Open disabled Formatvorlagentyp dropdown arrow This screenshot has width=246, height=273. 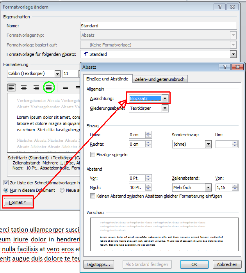(233, 35)
